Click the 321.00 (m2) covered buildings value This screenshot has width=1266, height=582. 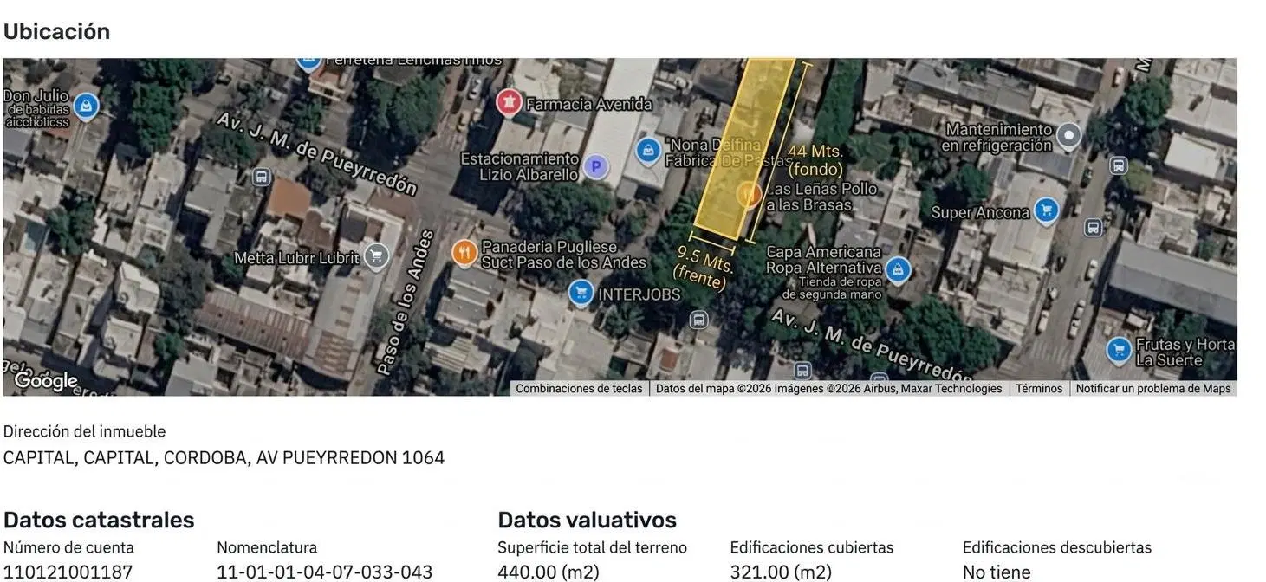click(x=781, y=572)
